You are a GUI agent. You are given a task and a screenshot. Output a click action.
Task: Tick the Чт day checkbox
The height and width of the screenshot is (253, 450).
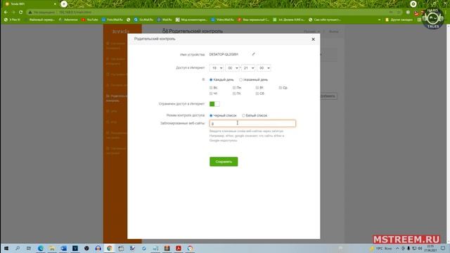(211, 93)
